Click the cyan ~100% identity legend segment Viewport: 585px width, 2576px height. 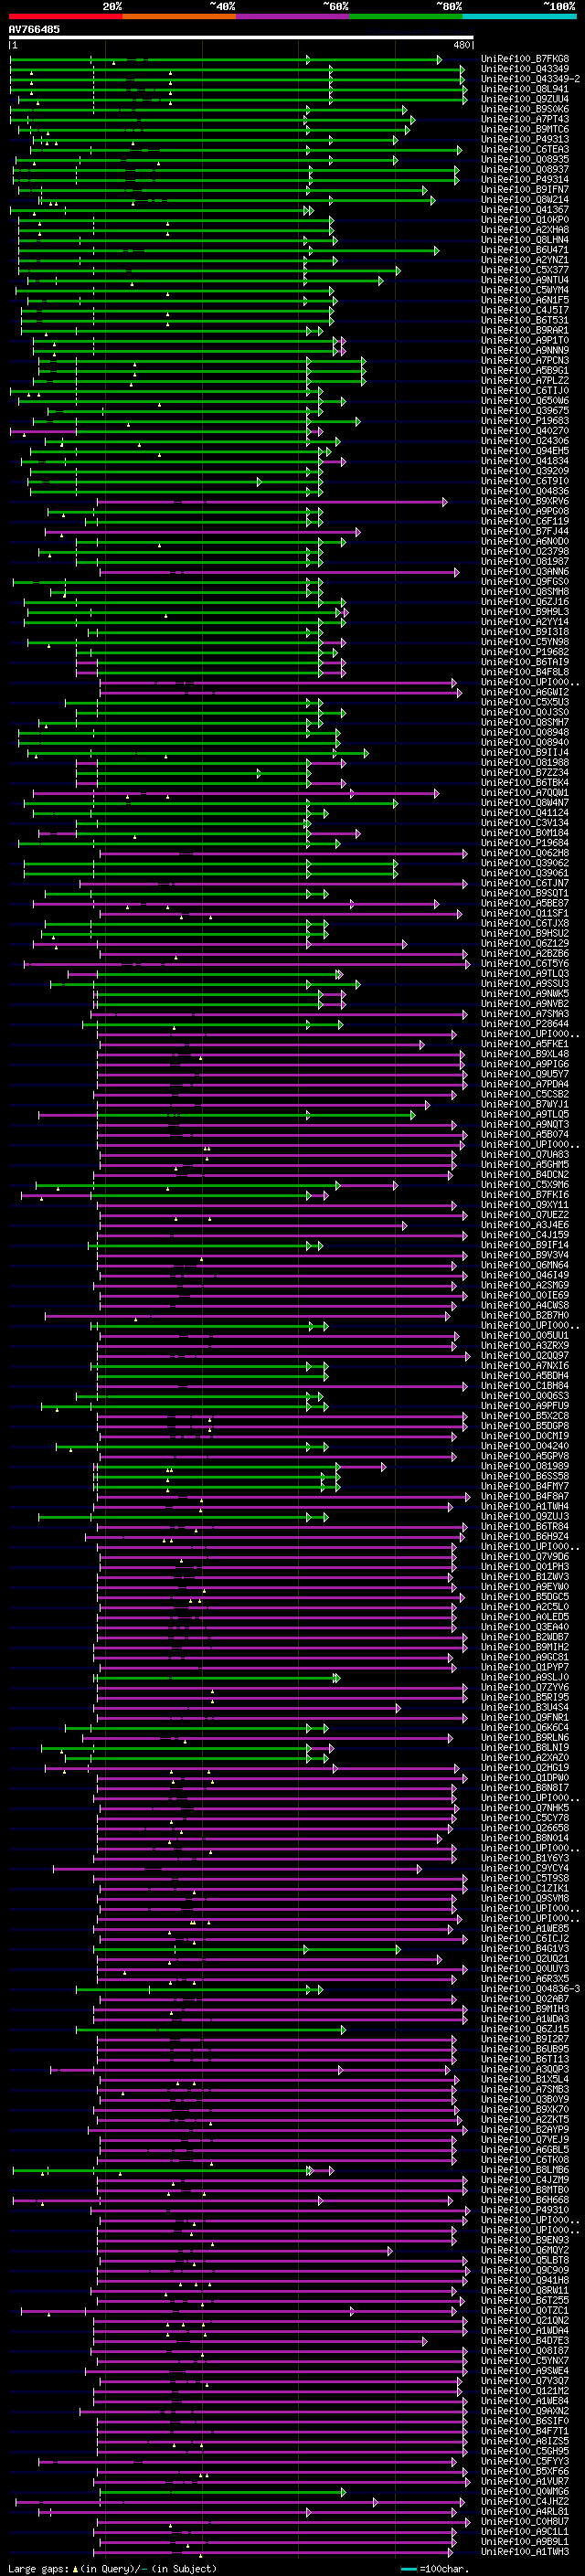coord(520,16)
